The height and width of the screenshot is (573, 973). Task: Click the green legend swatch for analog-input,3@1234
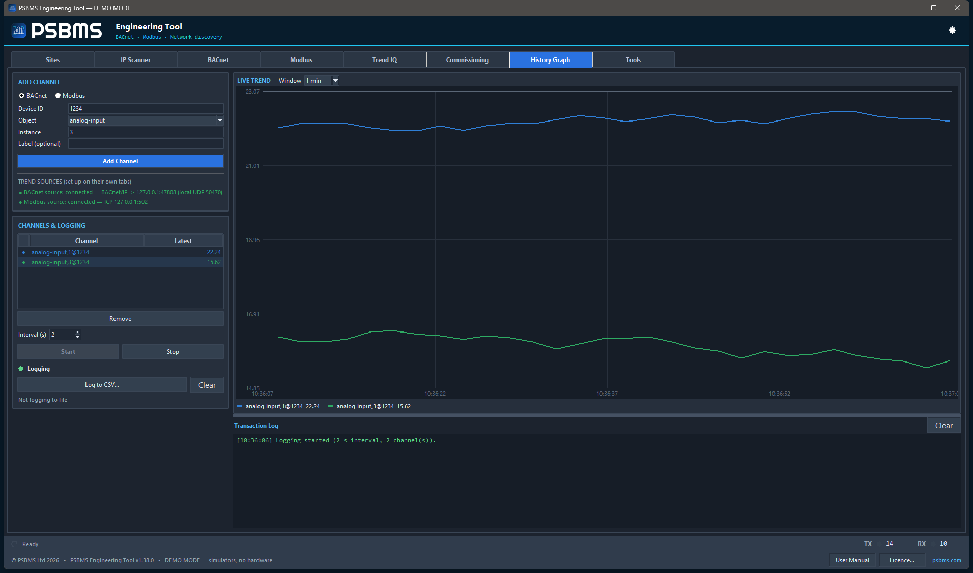331,406
